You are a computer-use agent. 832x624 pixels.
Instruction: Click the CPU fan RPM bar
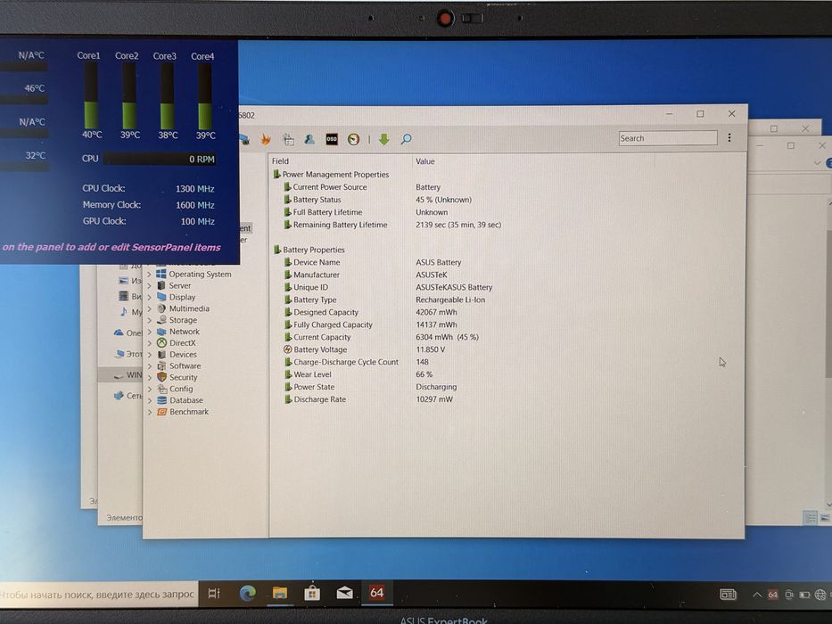click(x=160, y=159)
